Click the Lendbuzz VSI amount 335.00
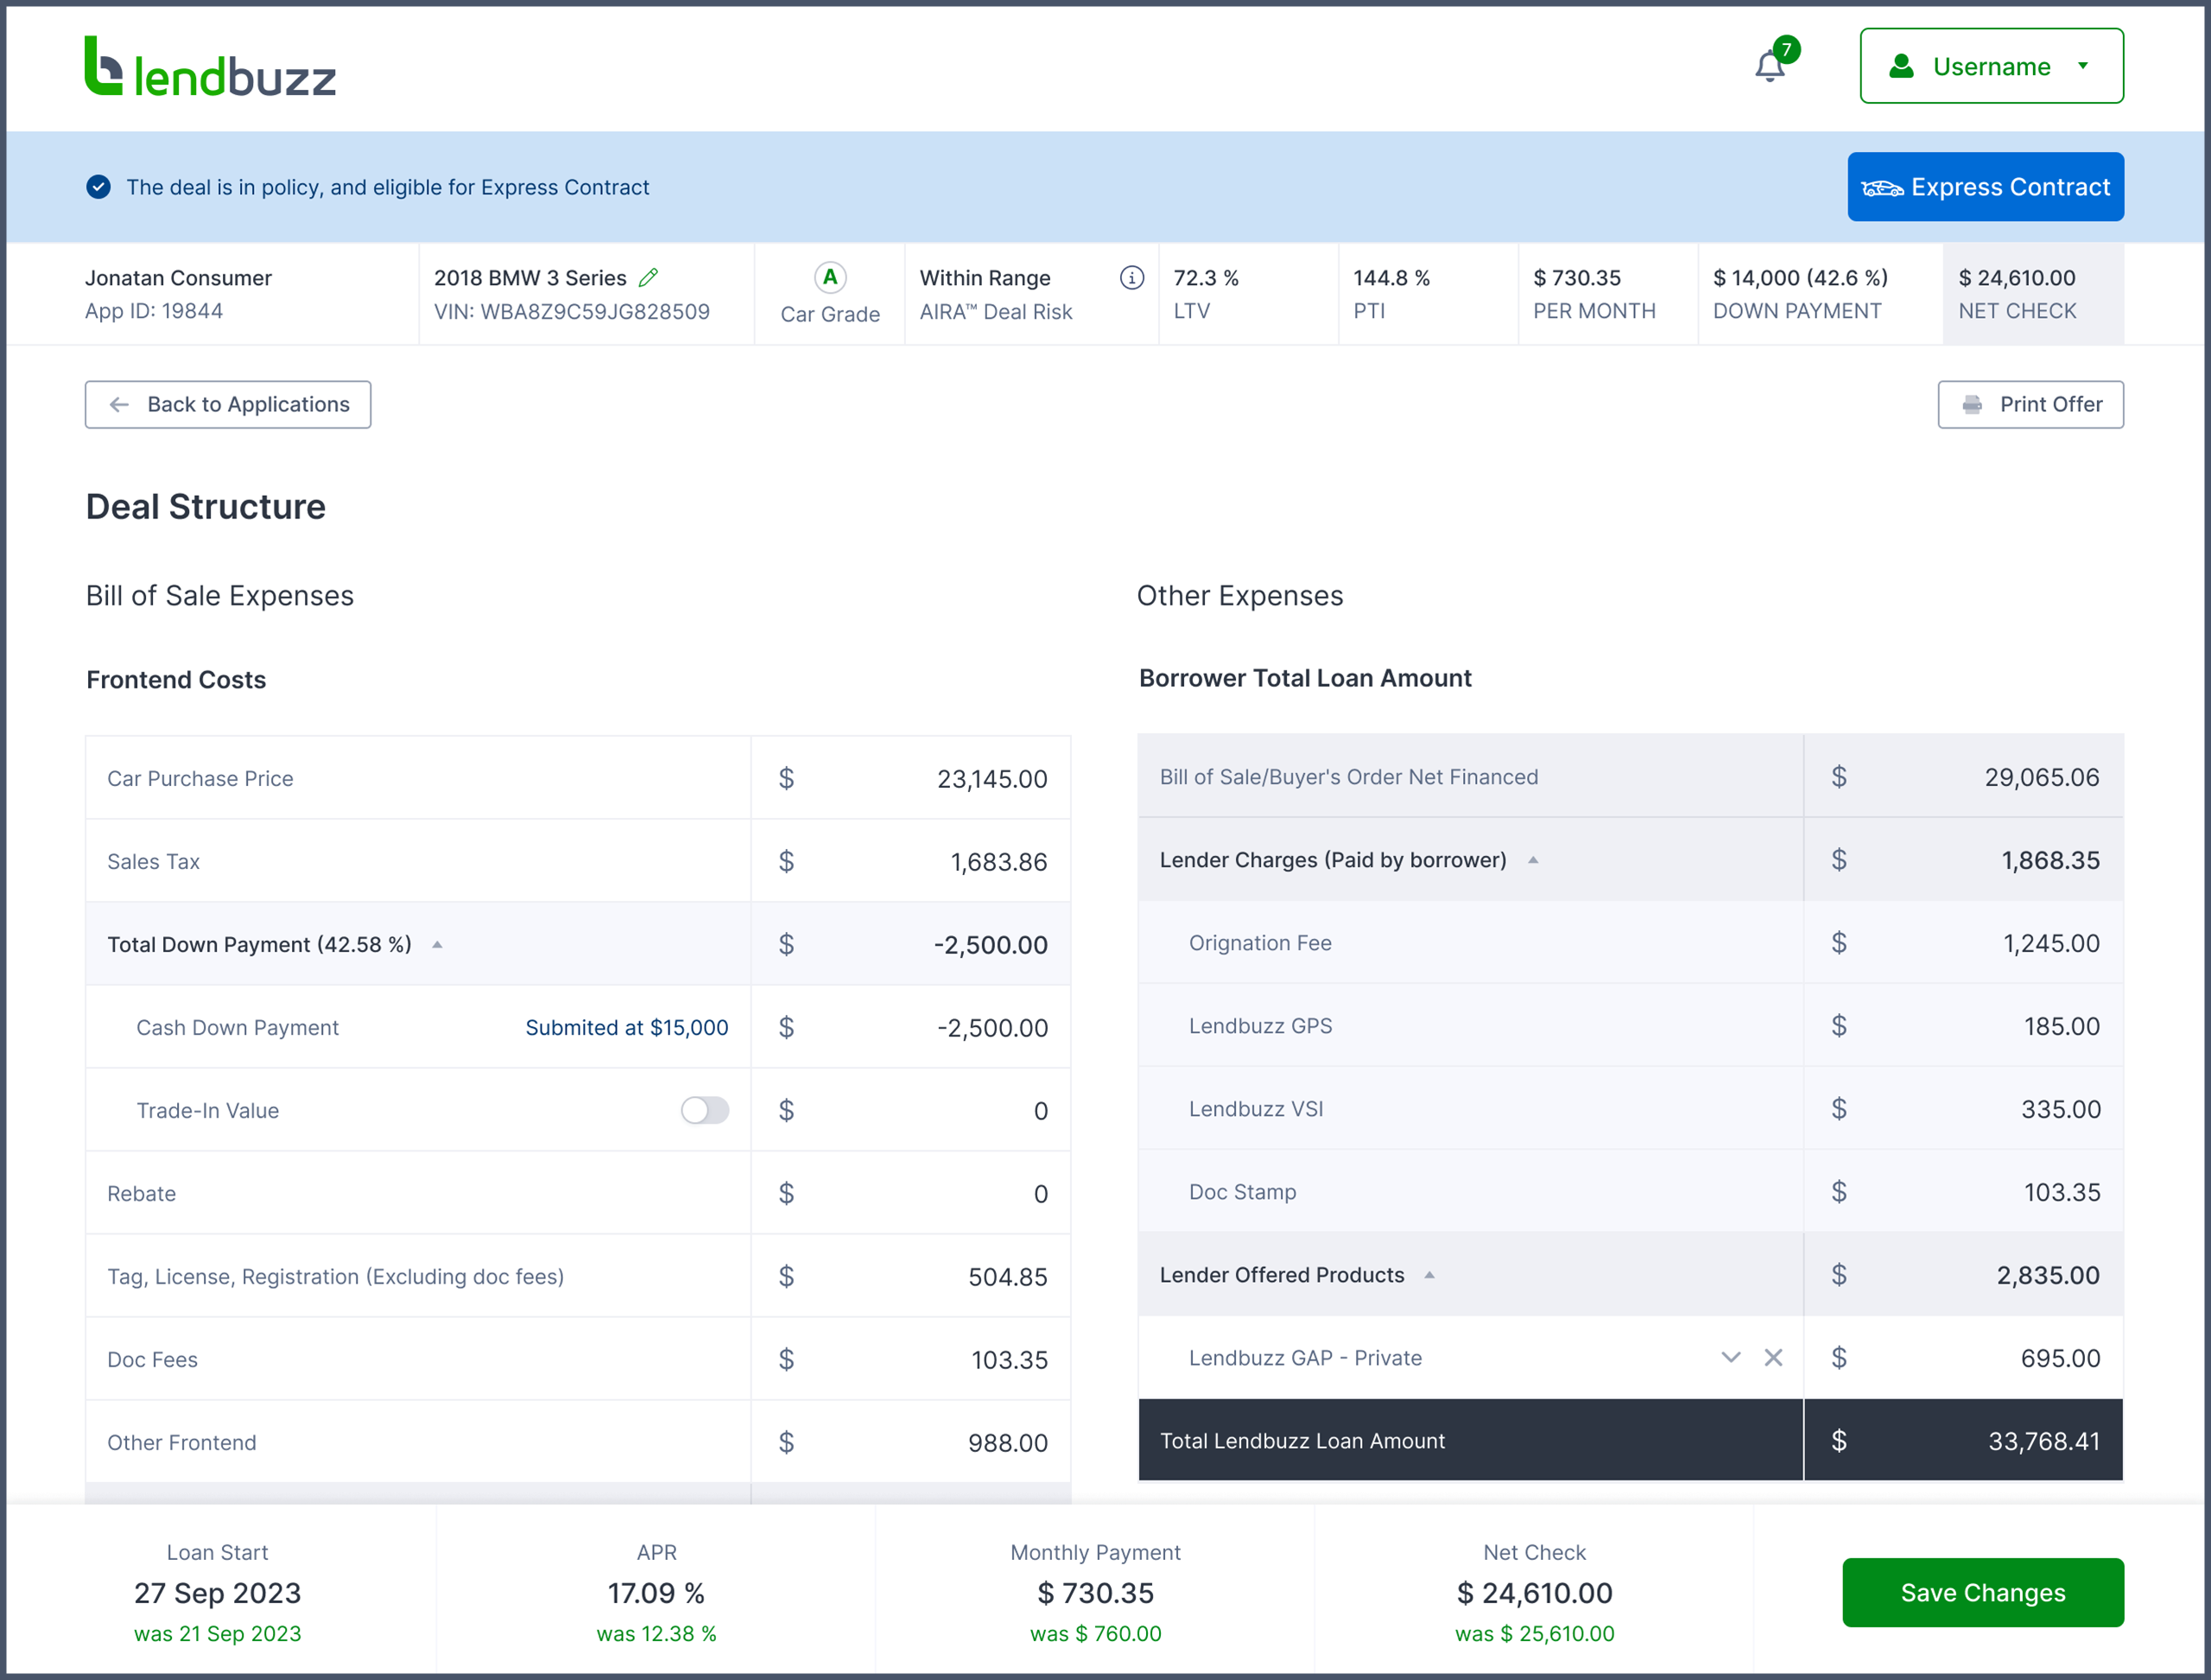Screen dimensions: 2211x1680 click(x=2060, y=1109)
